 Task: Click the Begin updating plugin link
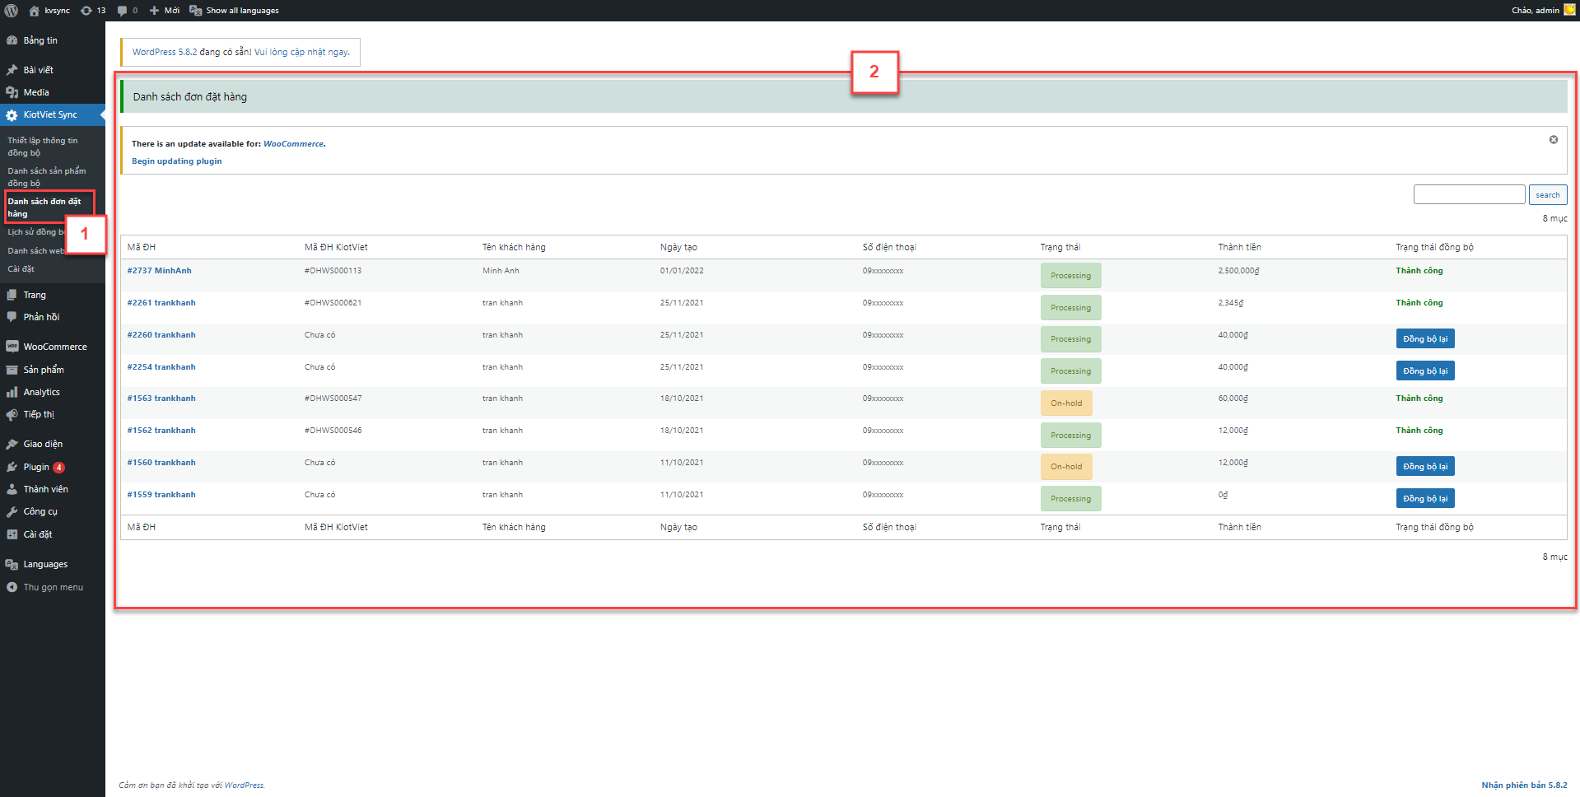click(176, 161)
